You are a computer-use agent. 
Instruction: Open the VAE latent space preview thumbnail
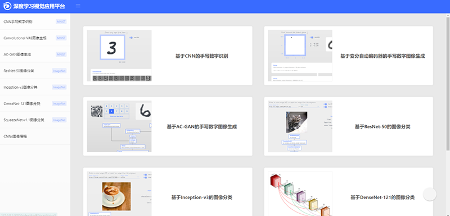300,56
